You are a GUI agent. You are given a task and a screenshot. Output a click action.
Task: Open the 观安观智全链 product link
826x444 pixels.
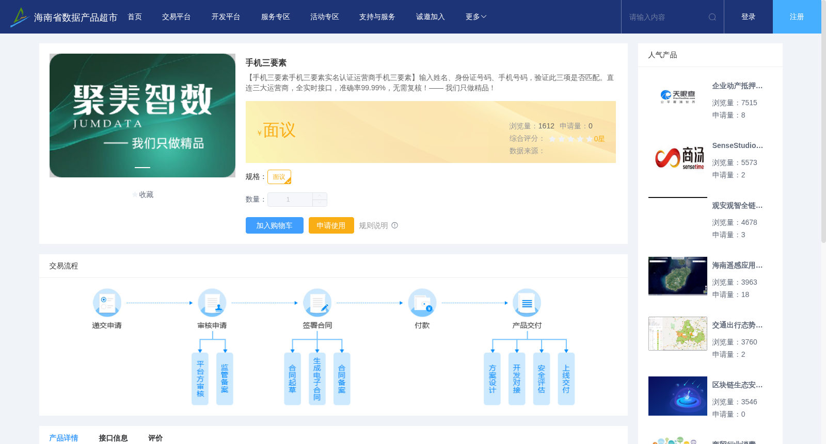(737, 206)
